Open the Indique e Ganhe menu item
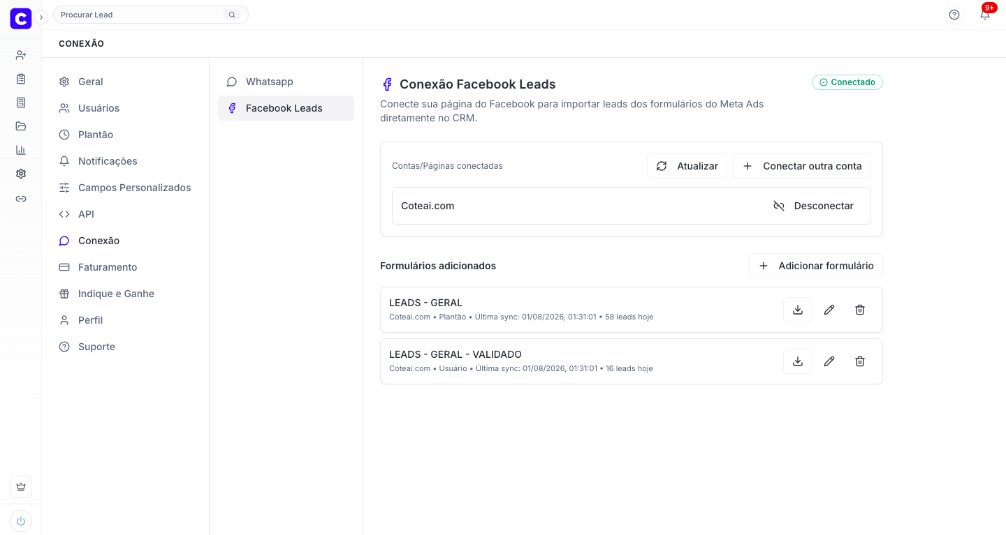This screenshot has width=1006, height=535. pyautogui.click(x=126, y=294)
